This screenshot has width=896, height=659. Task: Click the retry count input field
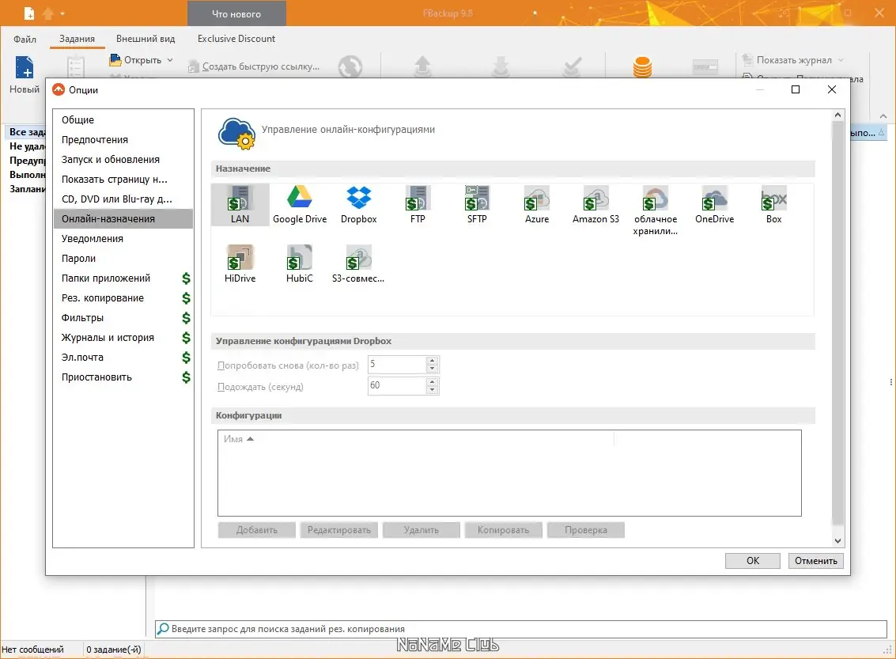coord(397,364)
